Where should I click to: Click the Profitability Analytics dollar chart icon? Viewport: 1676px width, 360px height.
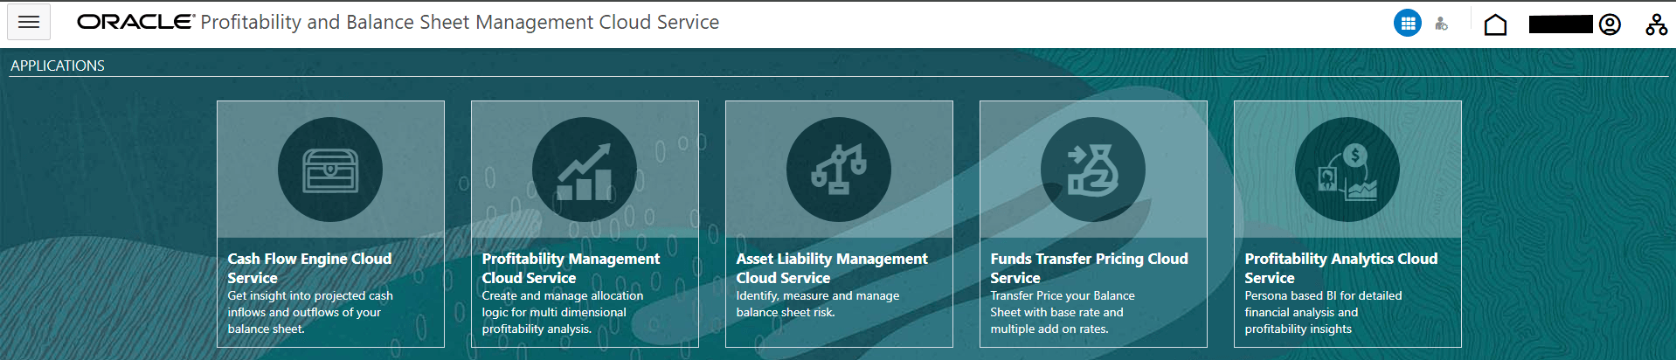coord(1347,170)
